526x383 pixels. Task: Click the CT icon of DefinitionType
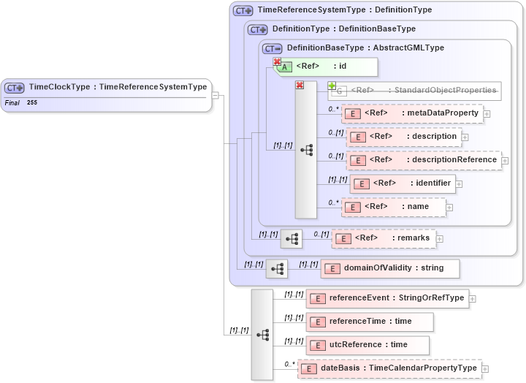pyautogui.click(x=258, y=30)
